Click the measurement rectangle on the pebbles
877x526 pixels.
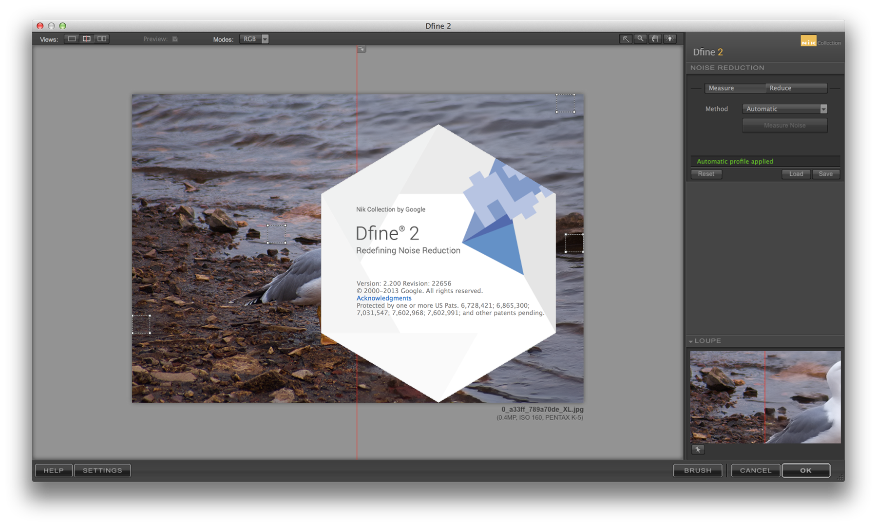(x=141, y=324)
